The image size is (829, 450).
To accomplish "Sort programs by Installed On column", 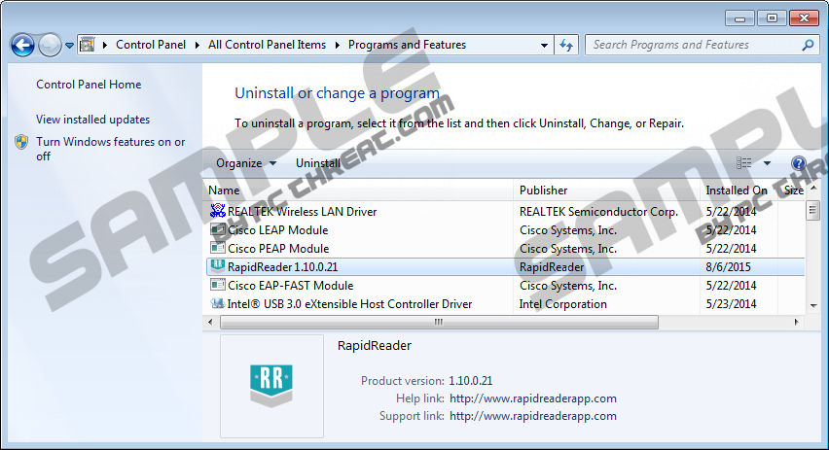I will (x=736, y=190).
